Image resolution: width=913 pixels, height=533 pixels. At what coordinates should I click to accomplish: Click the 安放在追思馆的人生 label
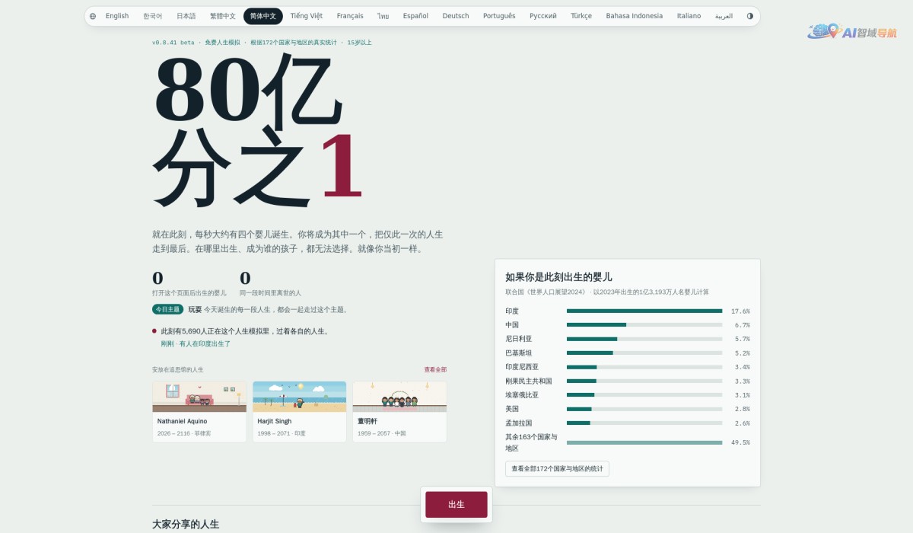click(x=178, y=369)
